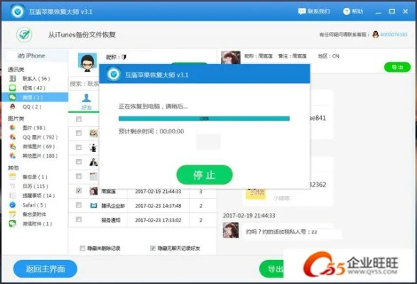Click the avatar beside 约吗 message
Viewport: 417px width, 284px height.
231,230
